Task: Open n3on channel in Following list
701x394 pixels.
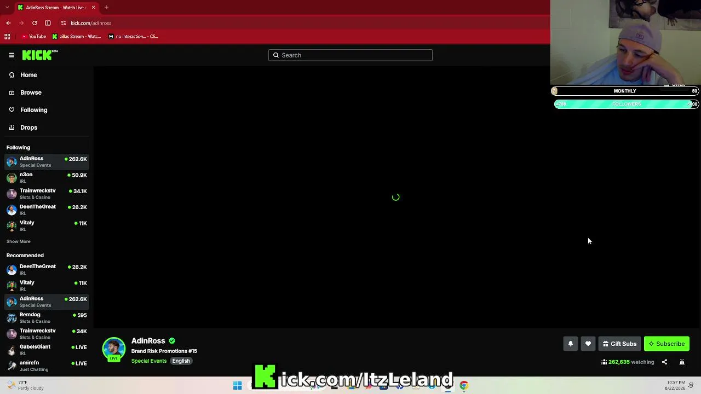Action: pos(47,177)
